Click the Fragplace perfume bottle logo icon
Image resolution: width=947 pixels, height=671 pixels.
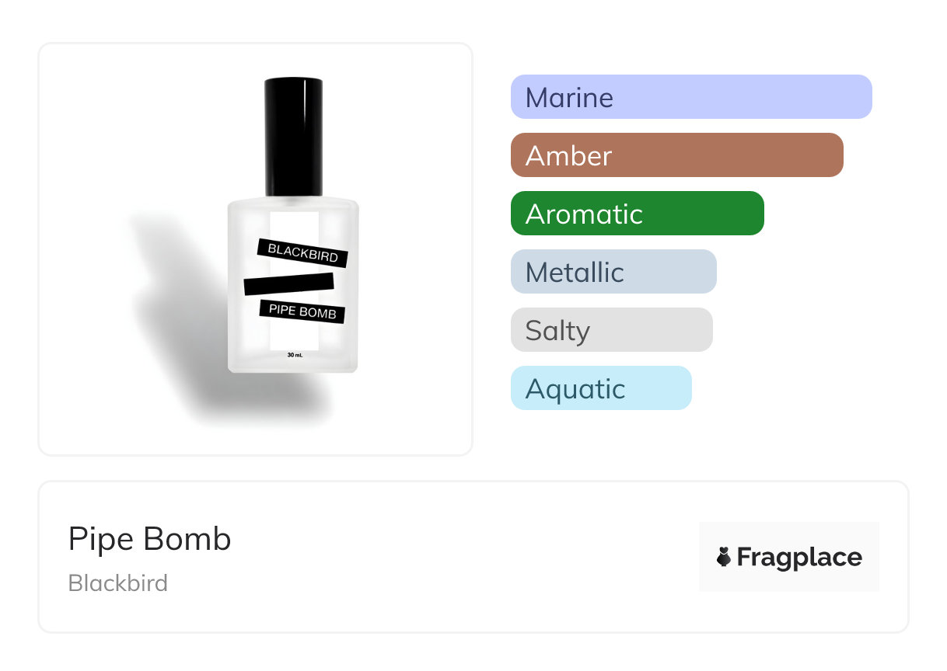click(x=724, y=557)
